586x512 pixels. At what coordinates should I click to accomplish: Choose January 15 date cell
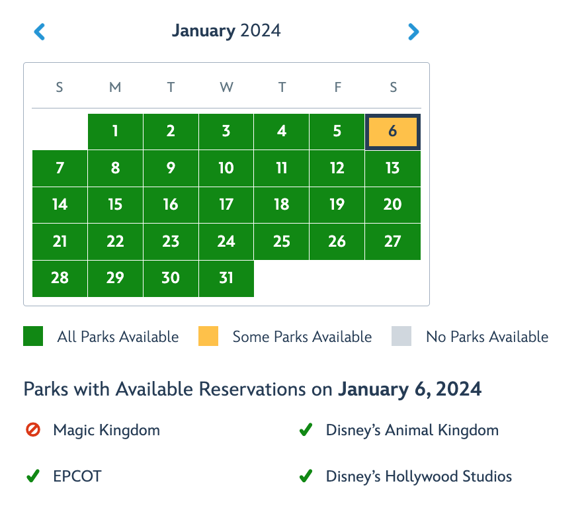(x=115, y=204)
